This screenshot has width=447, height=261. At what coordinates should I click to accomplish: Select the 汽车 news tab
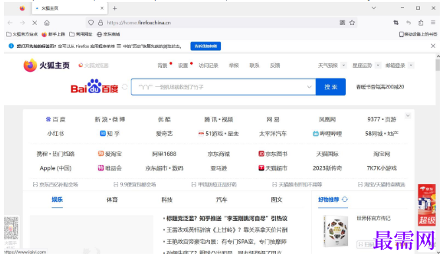click(x=222, y=200)
